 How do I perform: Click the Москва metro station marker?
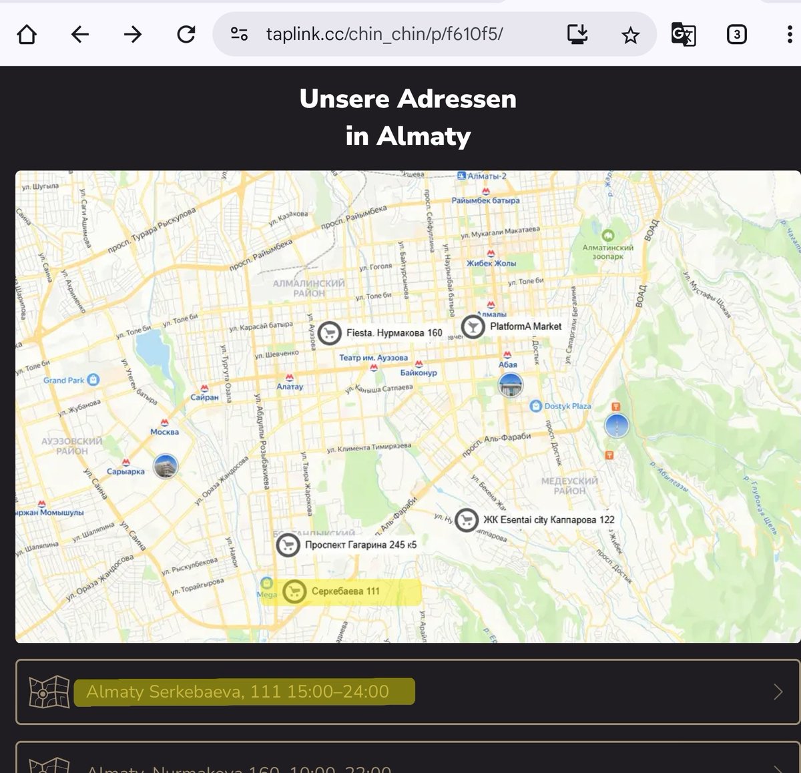(x=164, y=423)
